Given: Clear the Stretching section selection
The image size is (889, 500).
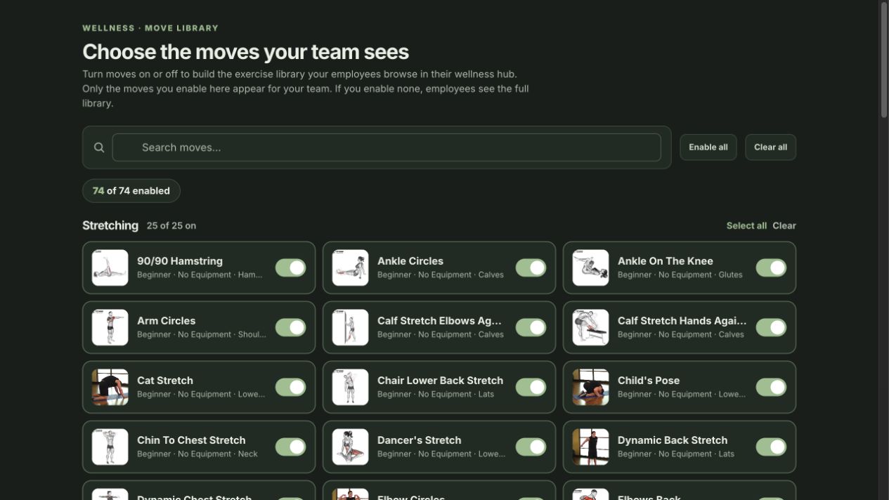Looking at the screenshot, I should pos(784,225).
